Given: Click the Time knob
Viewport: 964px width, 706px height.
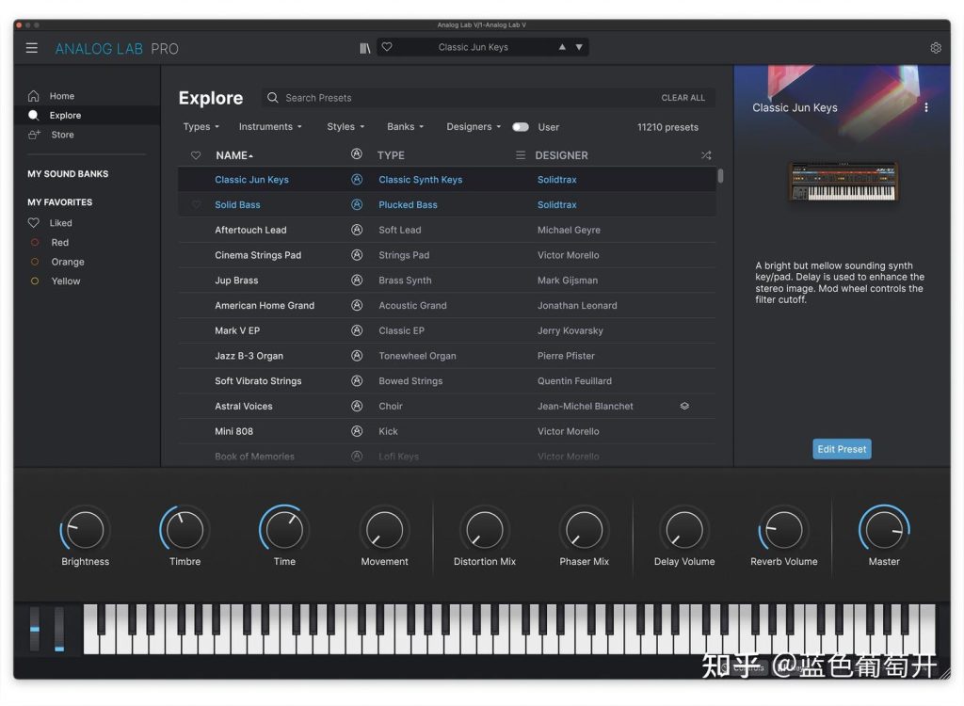Looking at the screenshot, I should tap(284, 530).
